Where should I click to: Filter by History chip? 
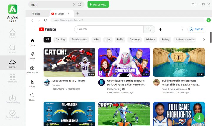coord(150,40)
